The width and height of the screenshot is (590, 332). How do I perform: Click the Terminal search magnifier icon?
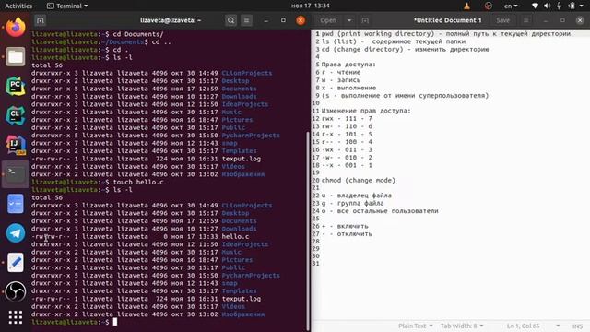click(231, 20)
